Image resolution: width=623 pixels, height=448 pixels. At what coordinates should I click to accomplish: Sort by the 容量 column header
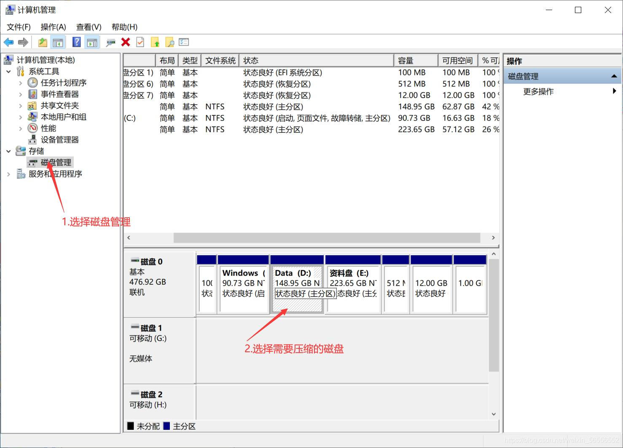[416, 61]
